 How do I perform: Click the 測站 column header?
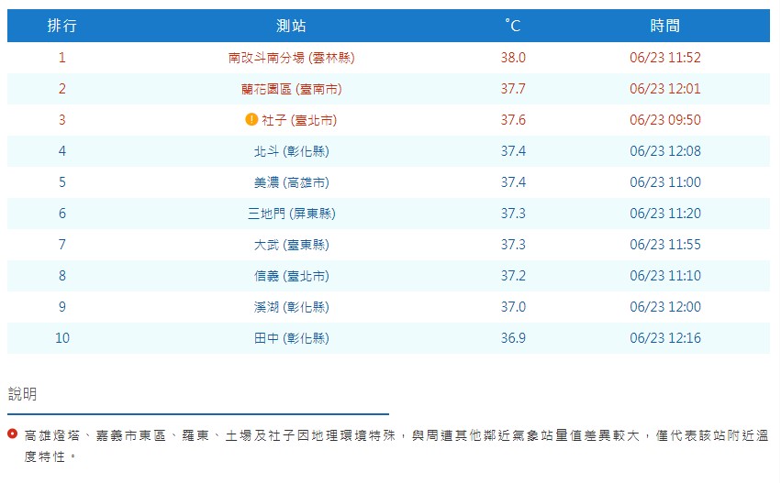(291, 26)
